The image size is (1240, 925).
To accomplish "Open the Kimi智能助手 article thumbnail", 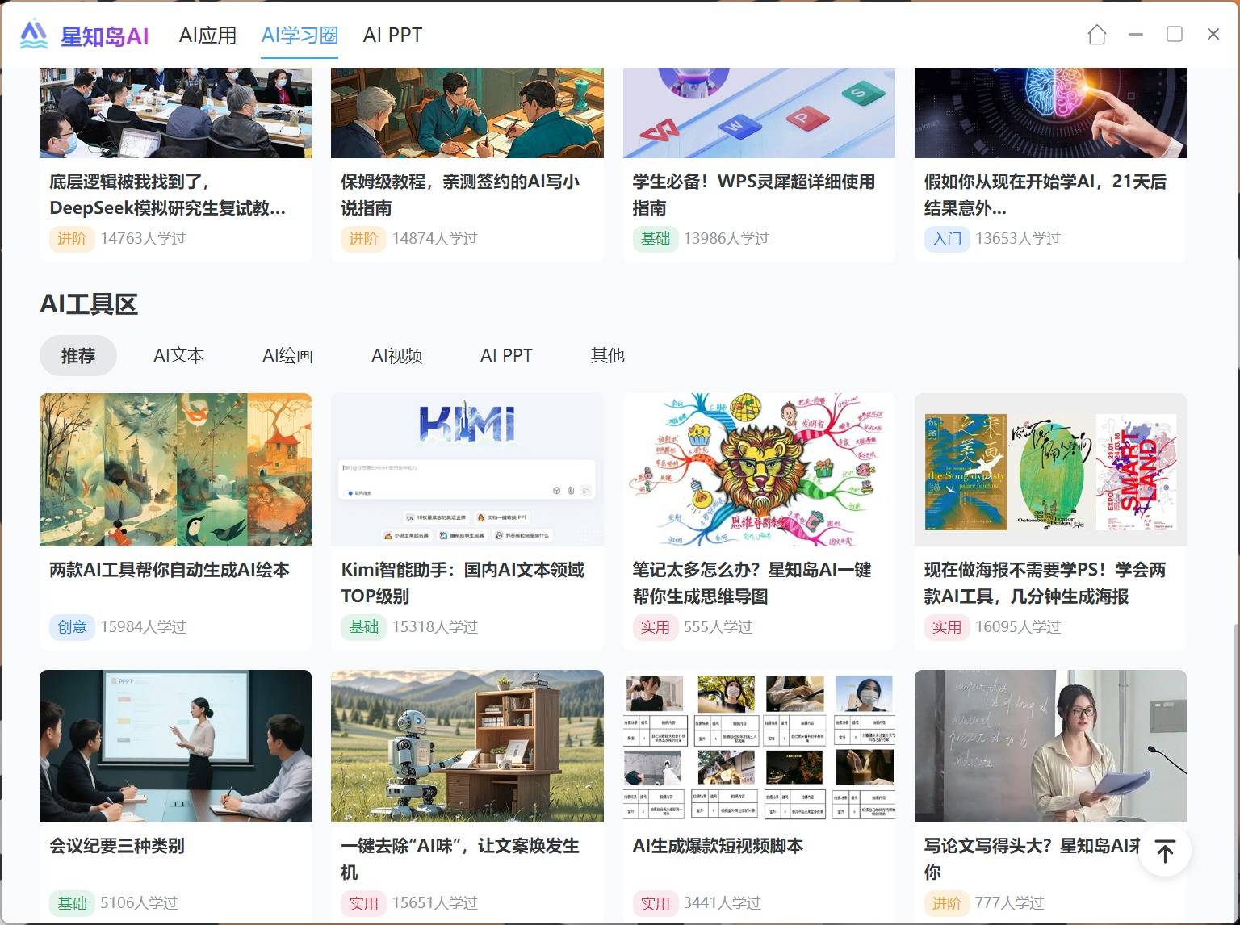I will 467,470.
